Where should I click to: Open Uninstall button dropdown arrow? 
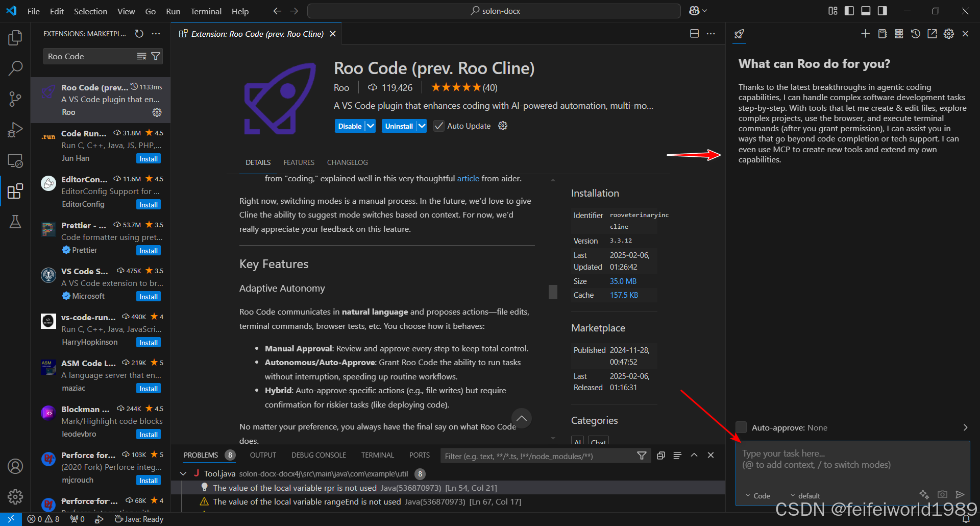coord(421,126)
